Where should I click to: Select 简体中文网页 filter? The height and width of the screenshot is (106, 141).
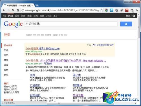pyautogui.click(x=10, y=89)
